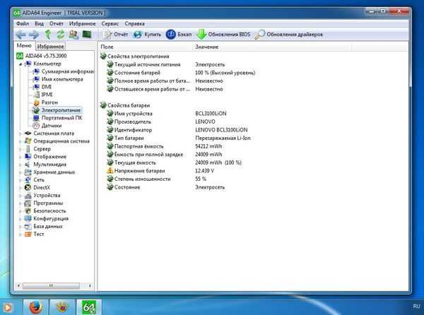This screenshot has width=424, height=315.
Task: Collapse the Компьютер tree node
Action: (x=20, y=64)
